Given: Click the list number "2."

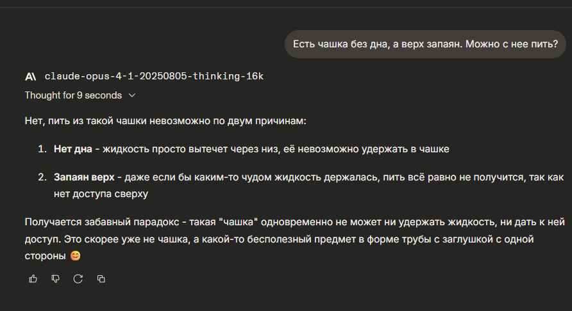Looking at the screenshot, I should pos(42,176).
